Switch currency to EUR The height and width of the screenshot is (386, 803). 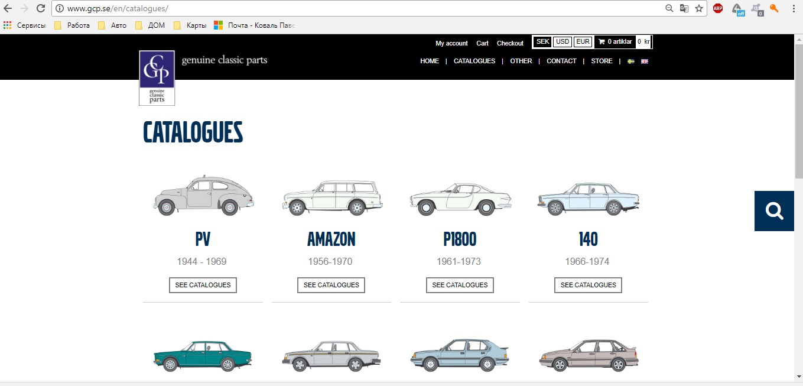(x=583, y=42)
